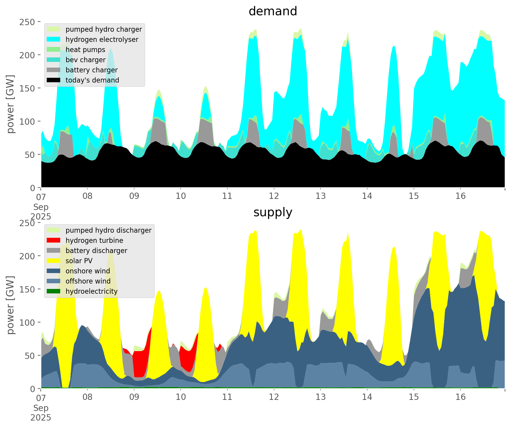Click the green hydroelectricity legend swatch
511x428 pixels.
coord(54,291)
